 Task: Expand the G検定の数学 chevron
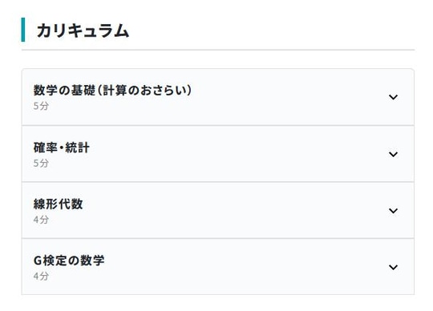click(x=393, y=267)
